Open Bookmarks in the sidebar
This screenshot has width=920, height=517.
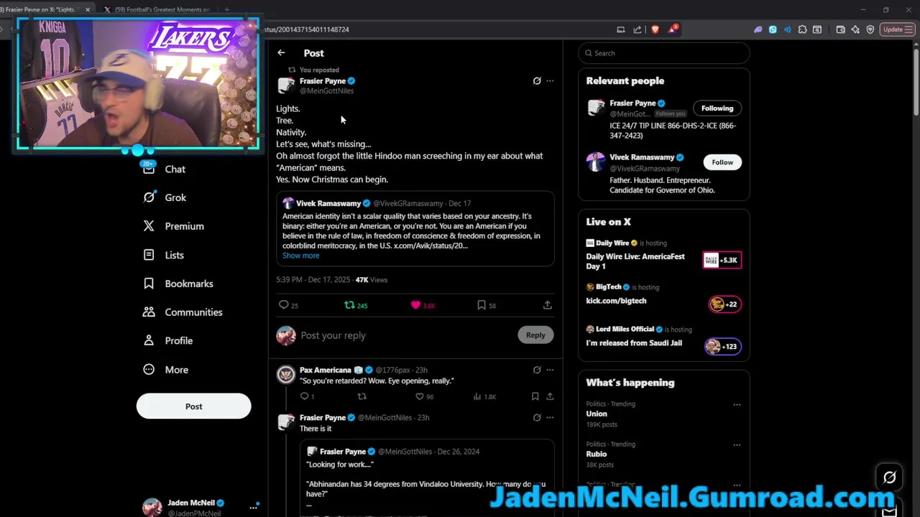(178, 284)
